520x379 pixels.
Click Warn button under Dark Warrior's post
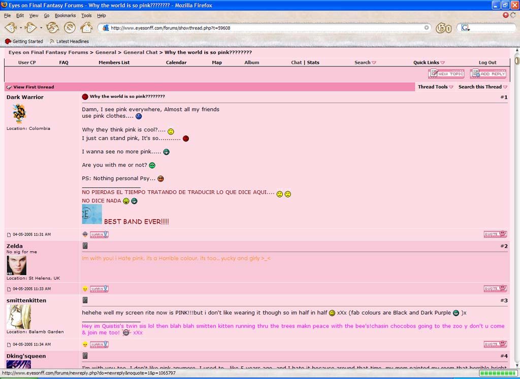point(99,234)
